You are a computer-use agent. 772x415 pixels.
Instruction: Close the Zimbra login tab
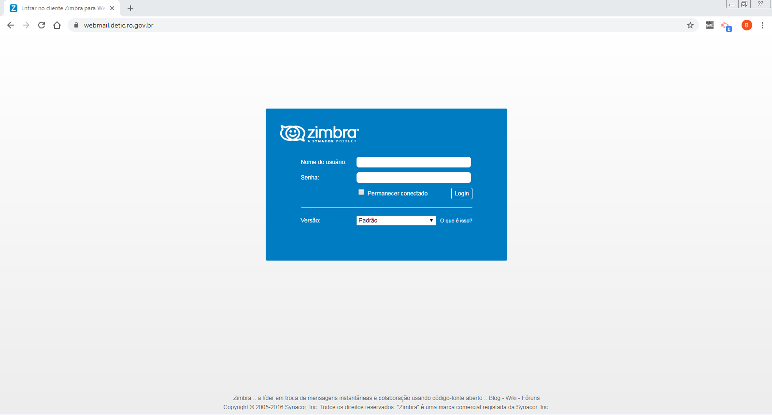[112, 8]
